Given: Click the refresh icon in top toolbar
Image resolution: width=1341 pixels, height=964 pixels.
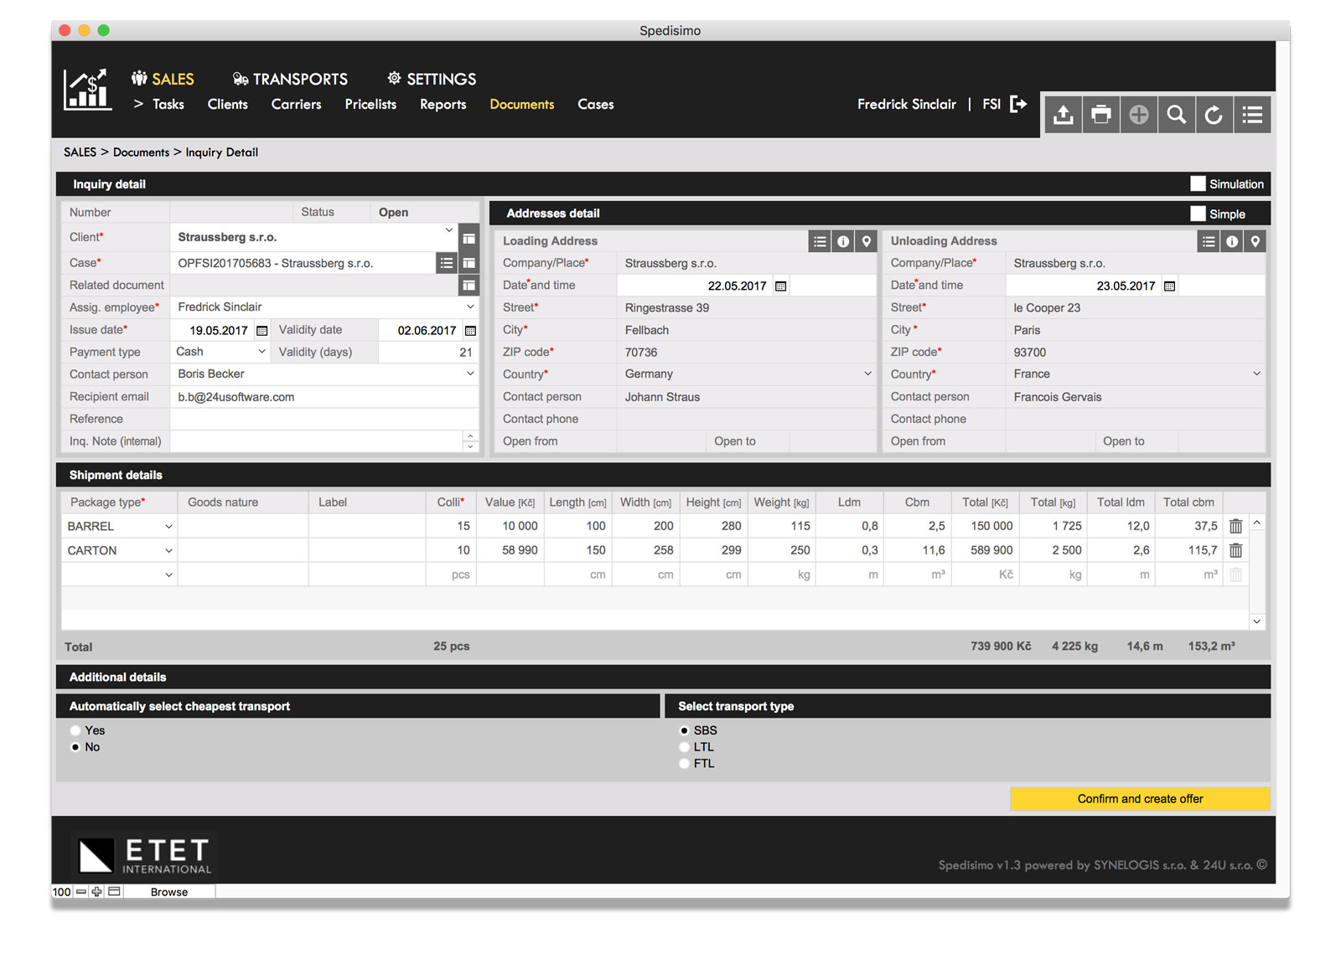Looking at the screenshot, I should pyautogui.click(x=1214, y=115).
